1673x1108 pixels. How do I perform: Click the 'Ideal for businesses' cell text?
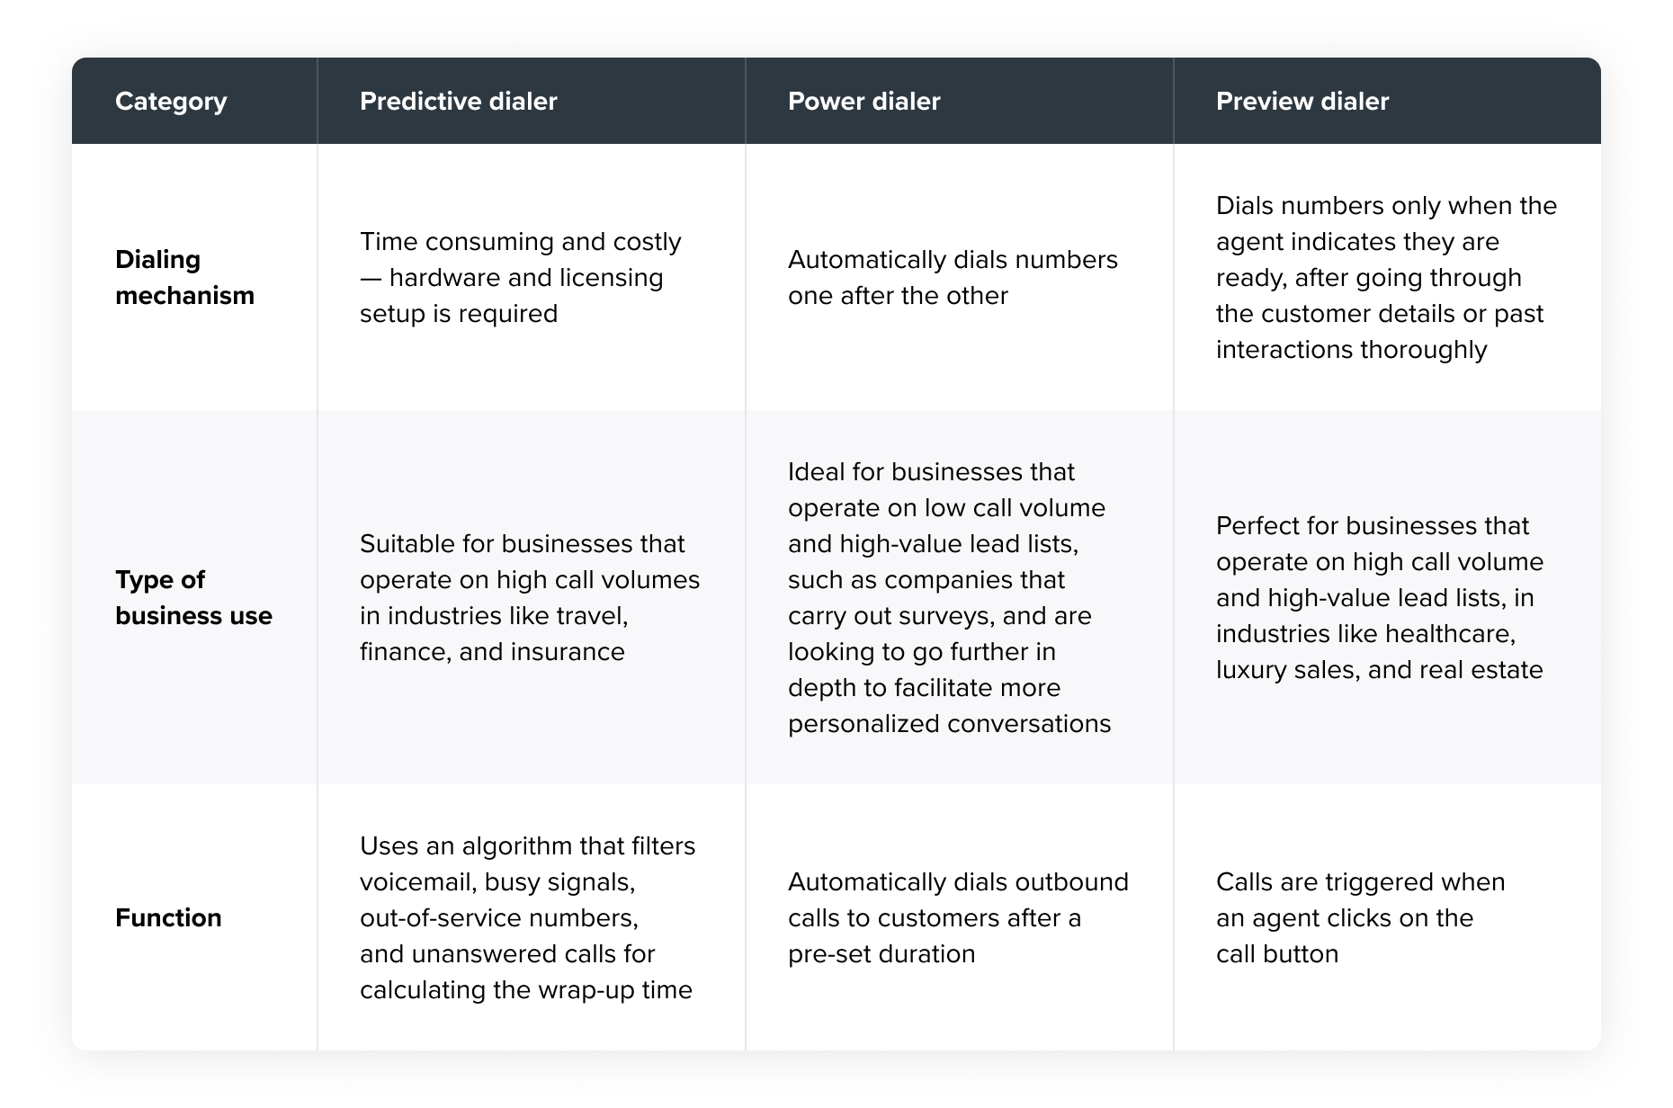click(949, 597)
